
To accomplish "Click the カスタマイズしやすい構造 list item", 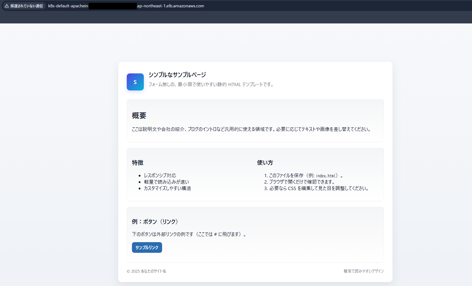I will coord(167,188).
